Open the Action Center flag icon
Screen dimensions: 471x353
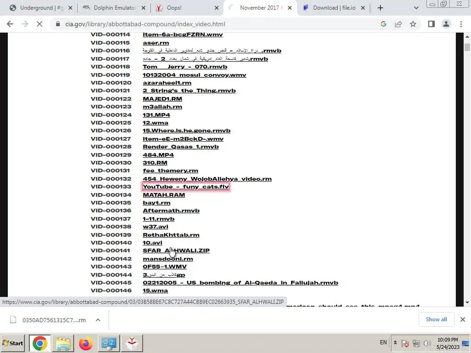pos(405,343)
